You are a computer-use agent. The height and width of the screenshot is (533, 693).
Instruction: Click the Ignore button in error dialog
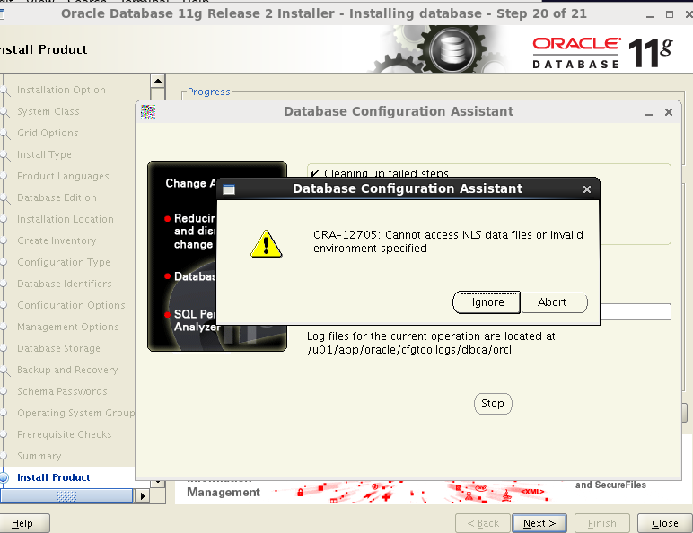(x=487, y=302)
